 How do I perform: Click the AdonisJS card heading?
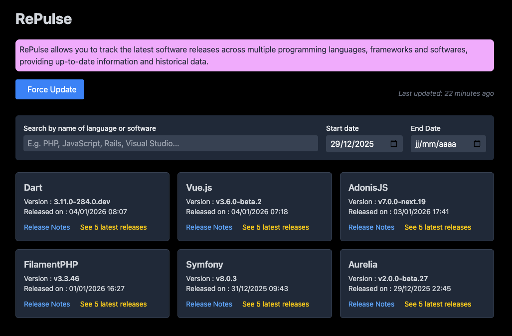tap(368, 188)
